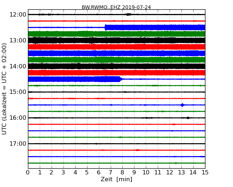Click the y-axis label UTC (Lokalzeit = UTC + 02:00)
The image size is (233, 187).
[4, 89]
